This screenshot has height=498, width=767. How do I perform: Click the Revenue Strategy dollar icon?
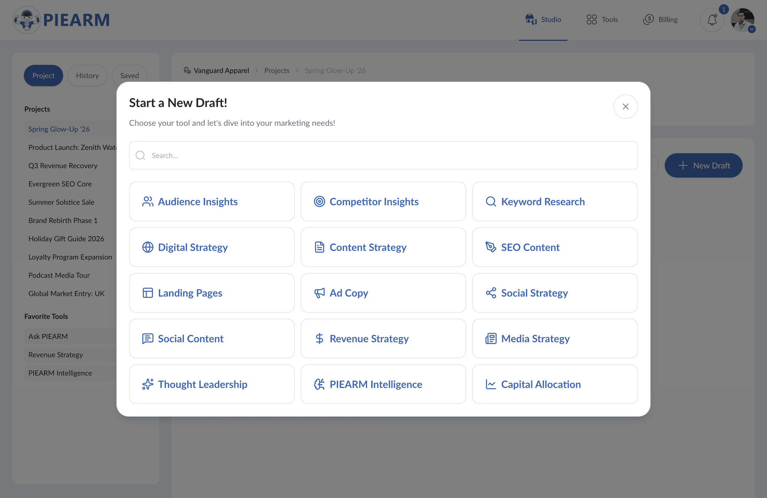[x=319, y=339]
